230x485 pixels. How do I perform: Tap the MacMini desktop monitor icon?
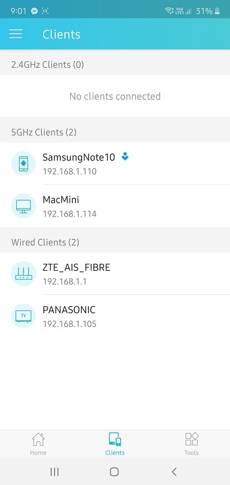point(24,206)
